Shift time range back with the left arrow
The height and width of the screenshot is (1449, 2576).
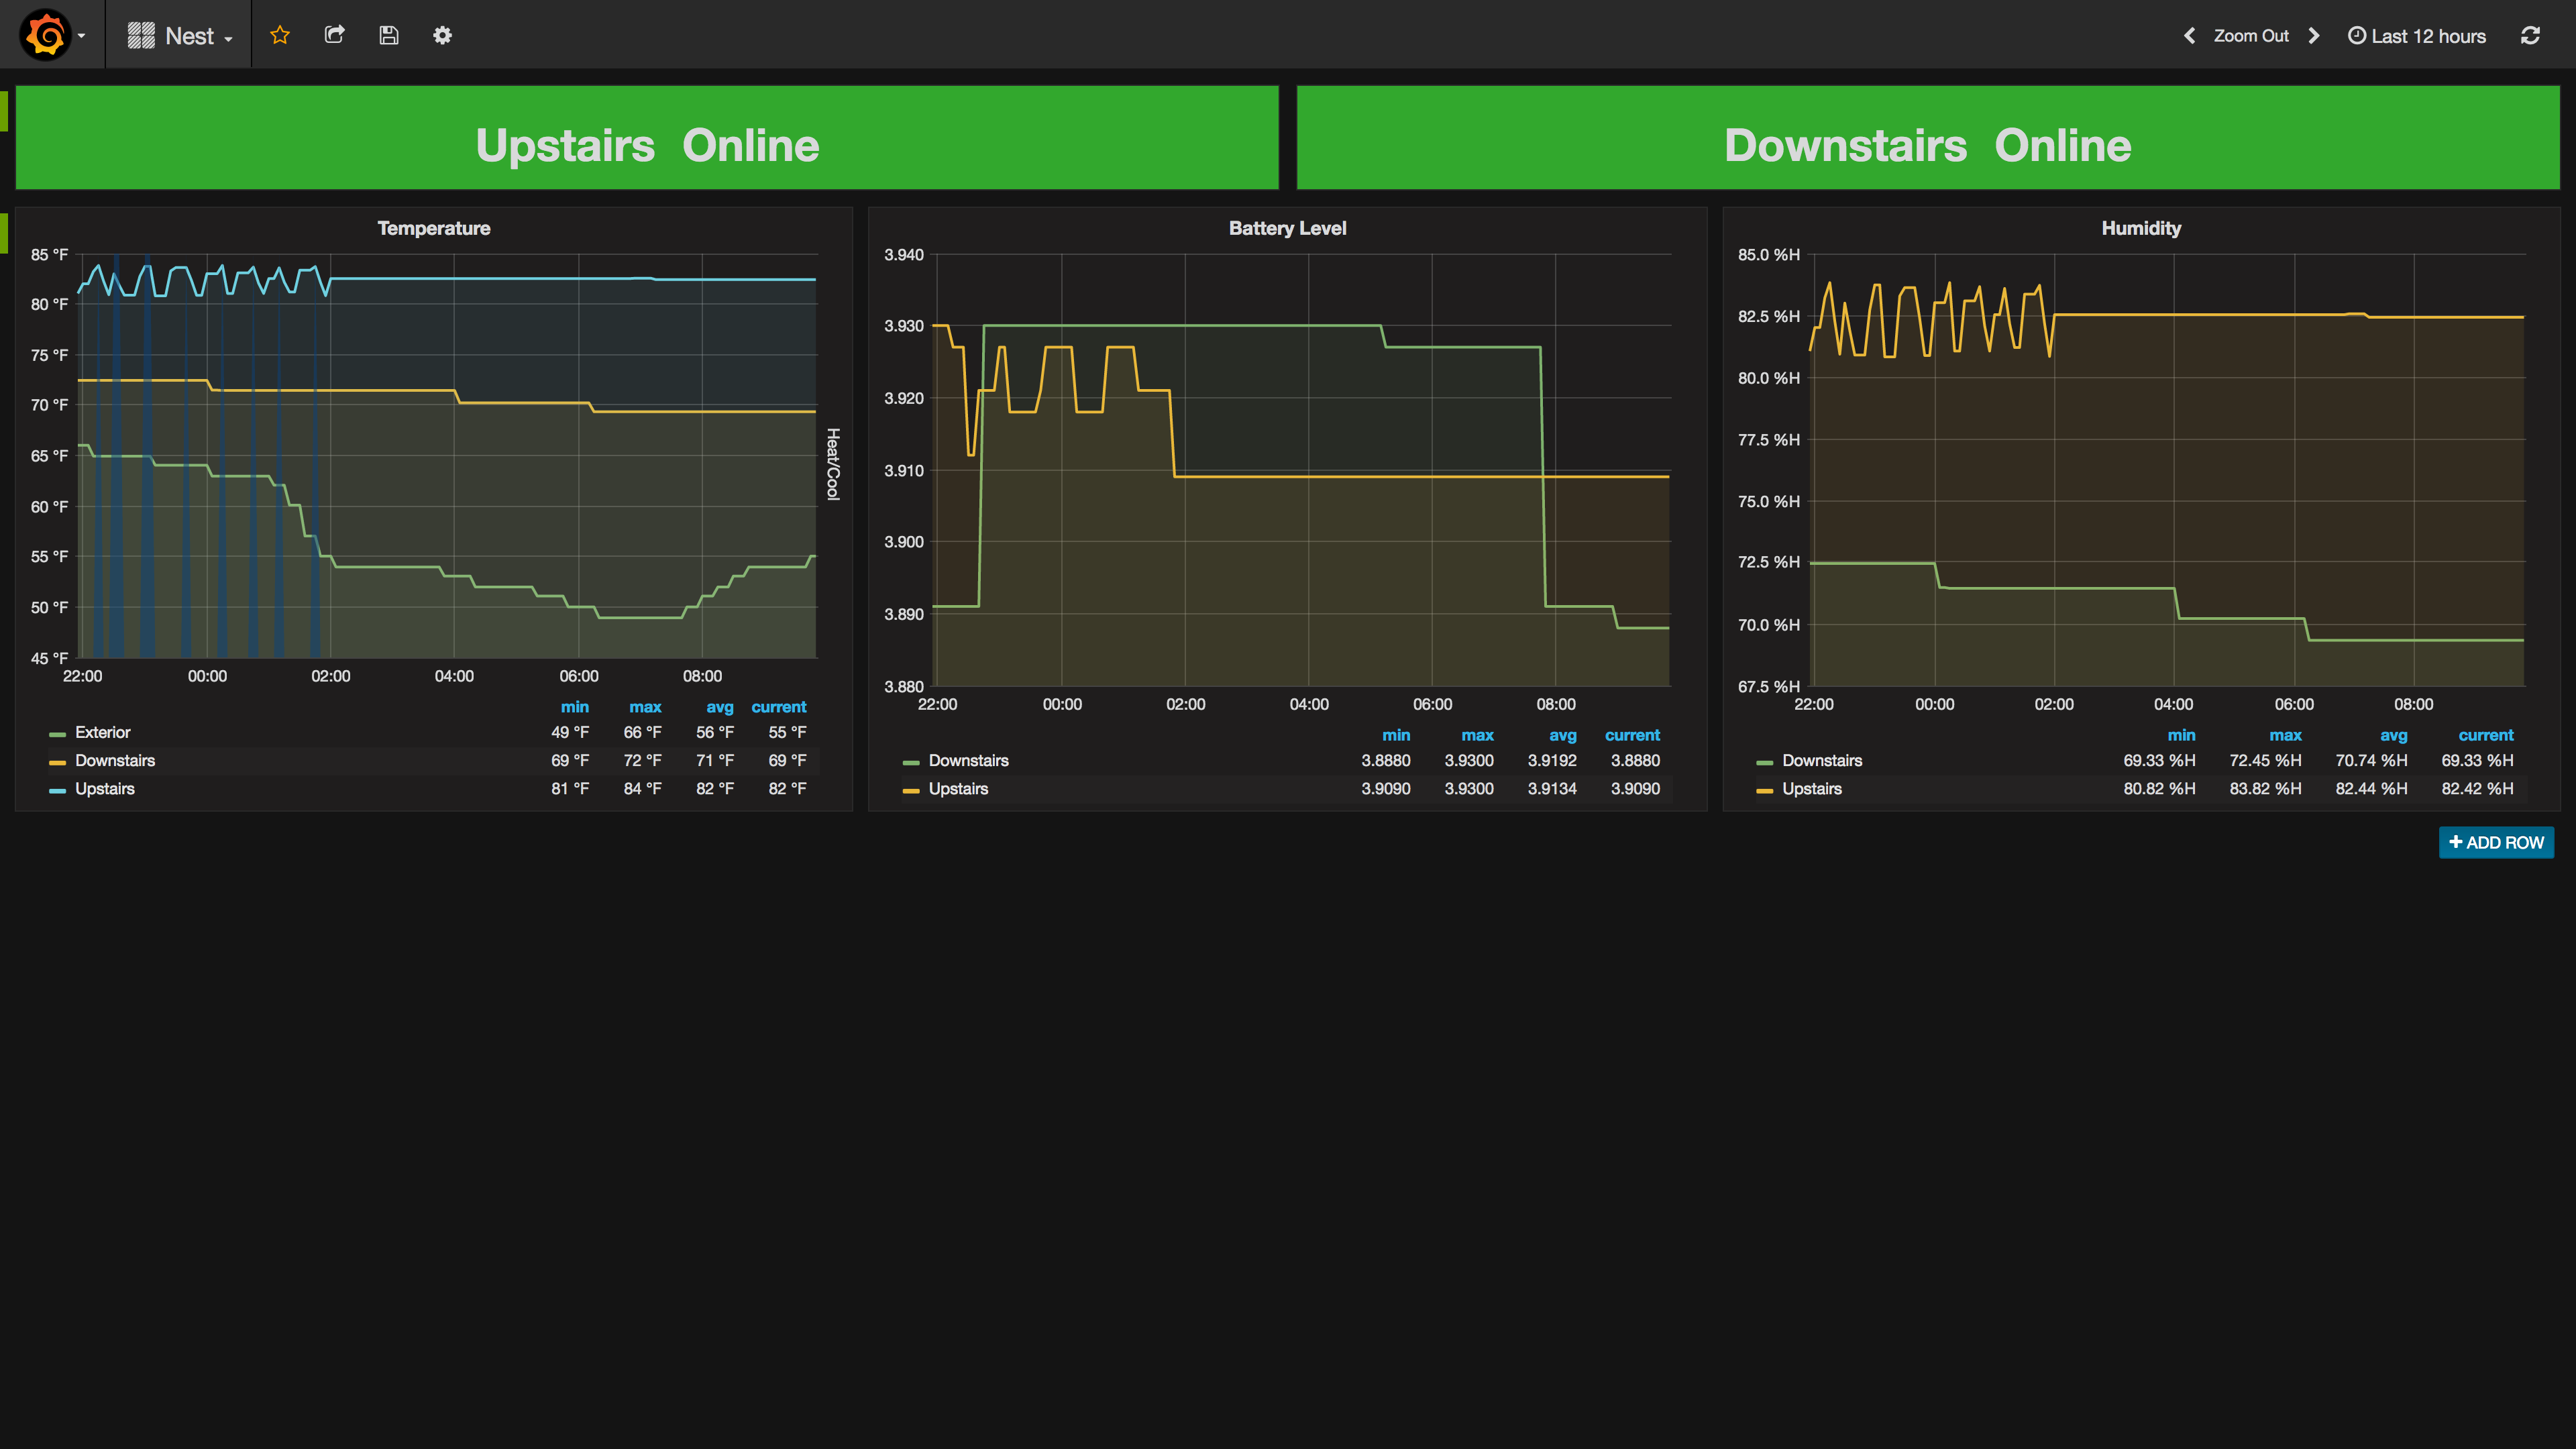(x=2190, y=36)
